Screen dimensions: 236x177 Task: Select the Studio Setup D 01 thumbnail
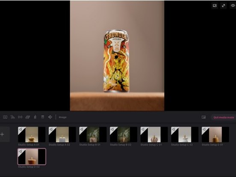click(x=215, y=134)
